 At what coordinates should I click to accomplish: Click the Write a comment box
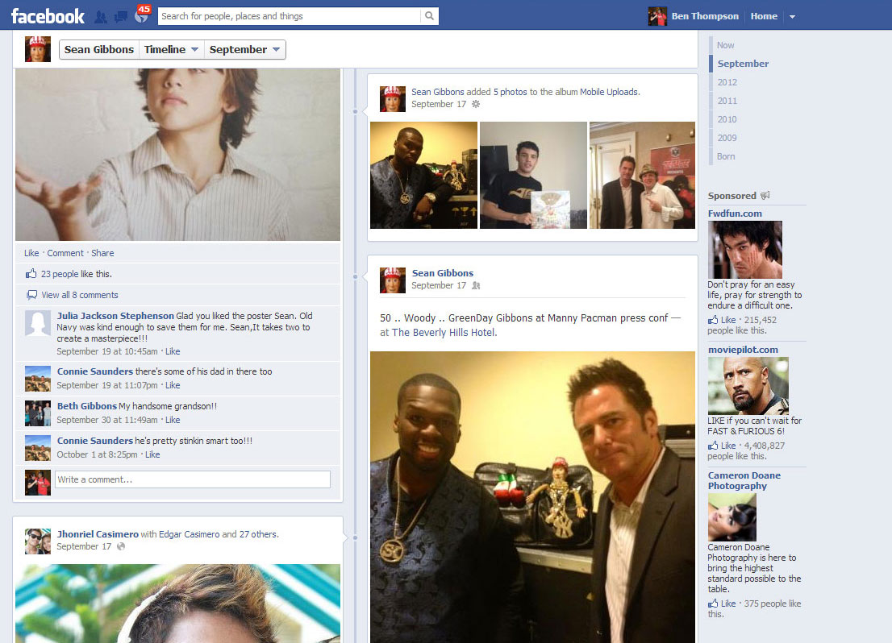pyautogui.click(x=192, y=479)
